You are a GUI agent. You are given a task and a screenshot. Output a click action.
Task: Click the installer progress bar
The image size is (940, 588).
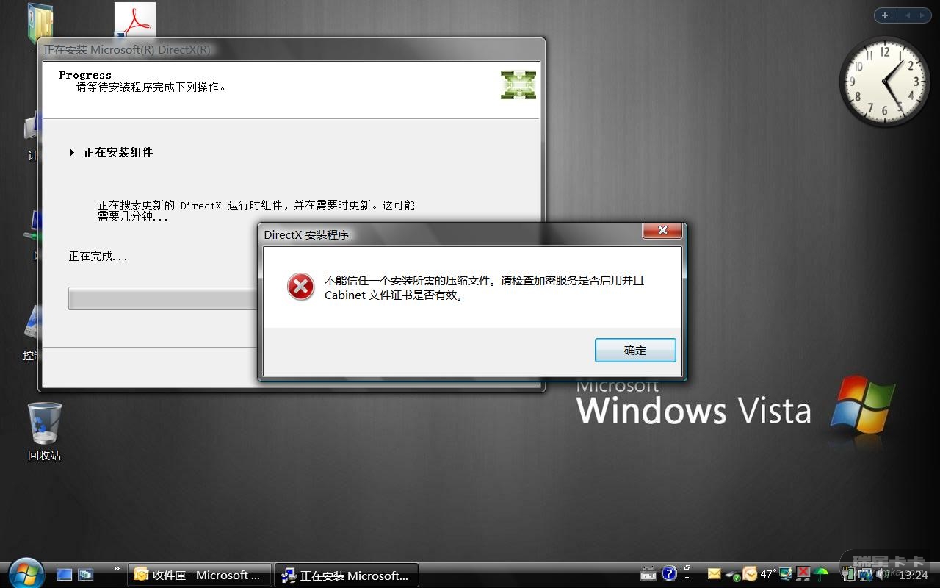tap(163, 298)
